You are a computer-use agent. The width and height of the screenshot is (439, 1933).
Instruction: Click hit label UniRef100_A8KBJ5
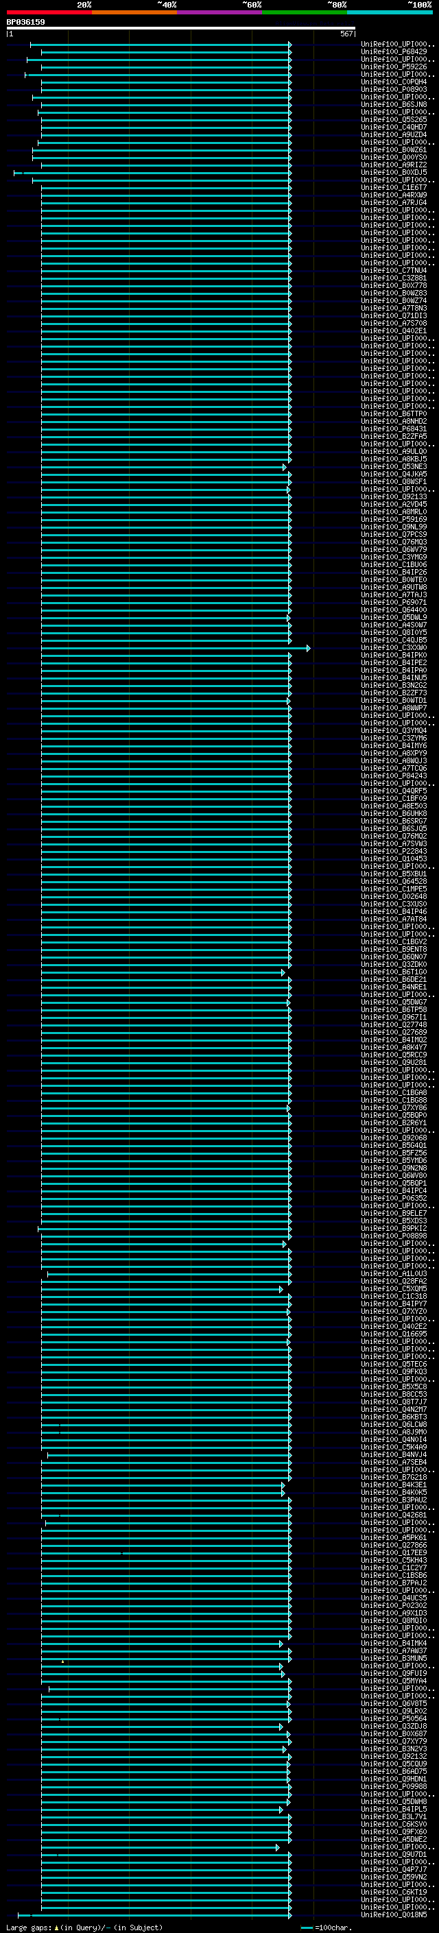pyautogui.click(x=394, y=459)
